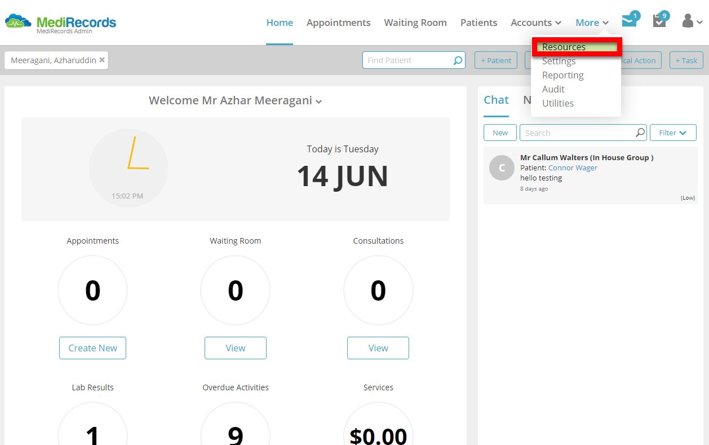Remove the Meeragani, Azharuddin patient tag

(102, 60)
